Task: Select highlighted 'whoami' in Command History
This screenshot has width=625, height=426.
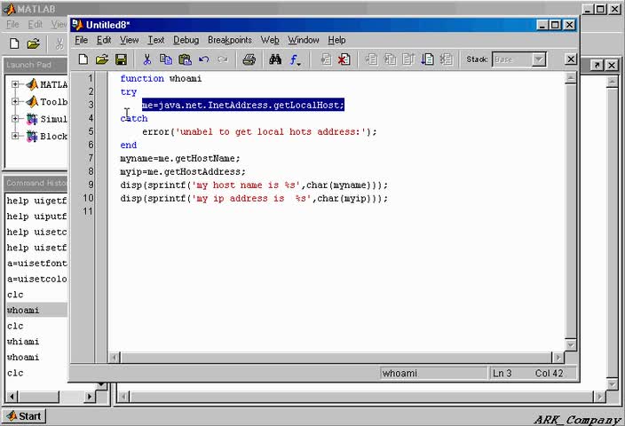Action: pos(36,310)
